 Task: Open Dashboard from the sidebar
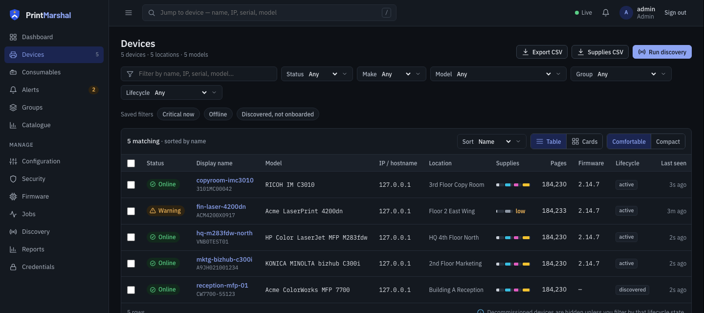coord(54,37)
